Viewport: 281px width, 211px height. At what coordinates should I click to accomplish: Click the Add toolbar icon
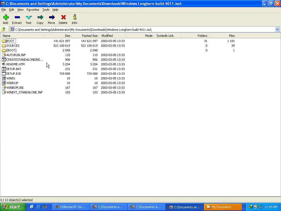tap(6, 17)
